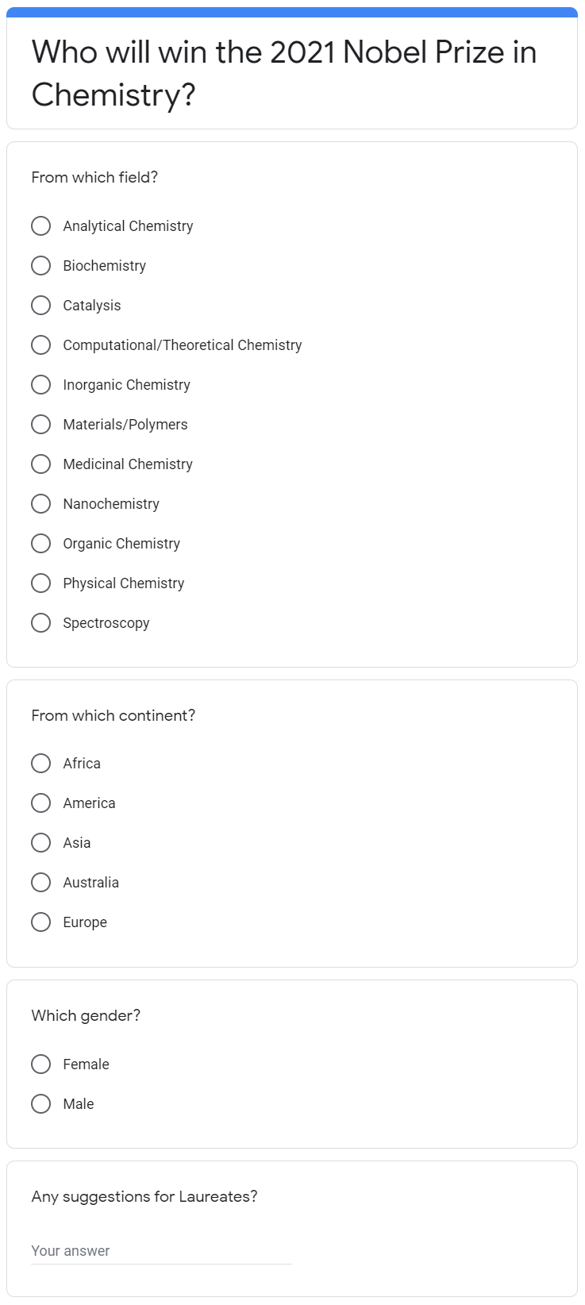Viewport: 585px width, 1305px height.
Task: Select Inorganic Chemistry radio button
Action: pyautogui.click(x=41, y=385)
